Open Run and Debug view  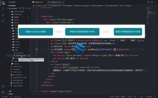(3, 15)
